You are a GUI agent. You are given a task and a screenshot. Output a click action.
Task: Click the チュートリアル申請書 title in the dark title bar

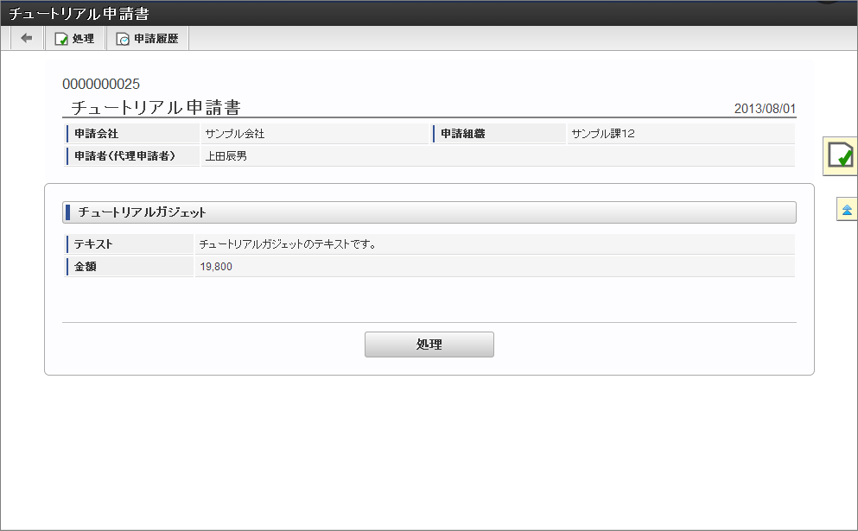pyautogui.click(x=79, y=14)
